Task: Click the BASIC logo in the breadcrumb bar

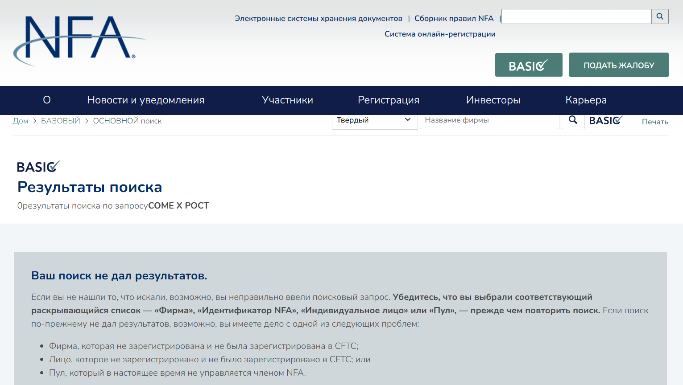Action: [606, 120]
